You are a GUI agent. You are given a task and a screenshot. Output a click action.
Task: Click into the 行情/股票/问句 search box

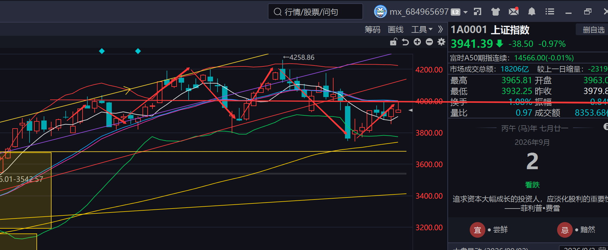click(x=315, y=12)
